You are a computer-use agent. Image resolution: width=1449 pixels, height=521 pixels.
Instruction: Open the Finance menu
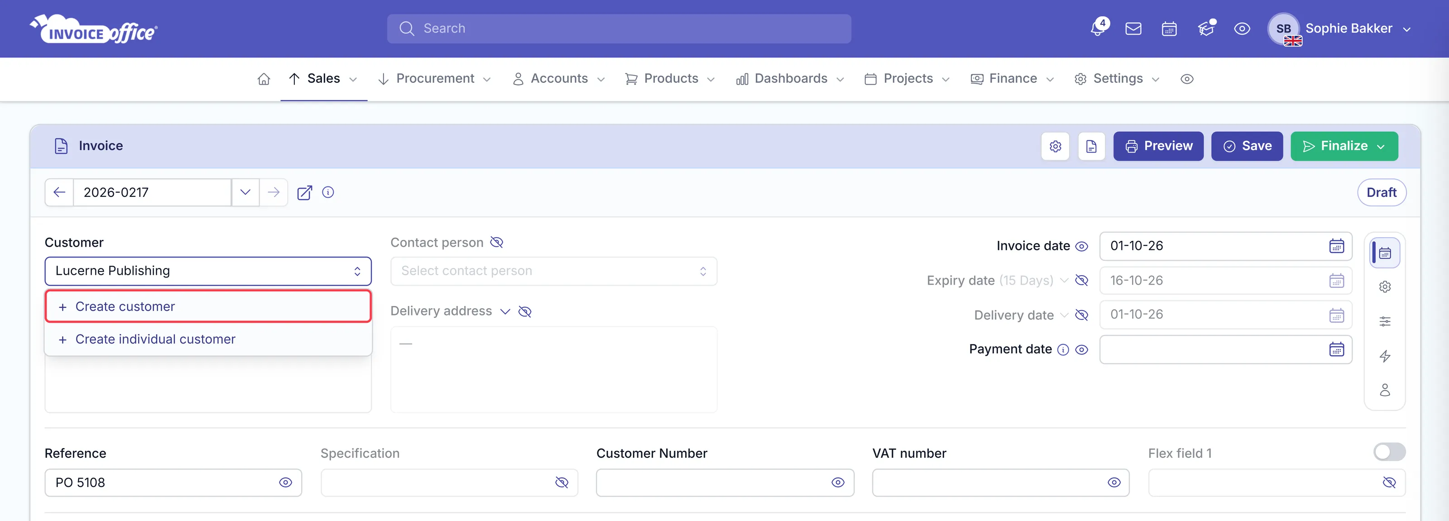pyautogui.click(x=1012, y=79)
